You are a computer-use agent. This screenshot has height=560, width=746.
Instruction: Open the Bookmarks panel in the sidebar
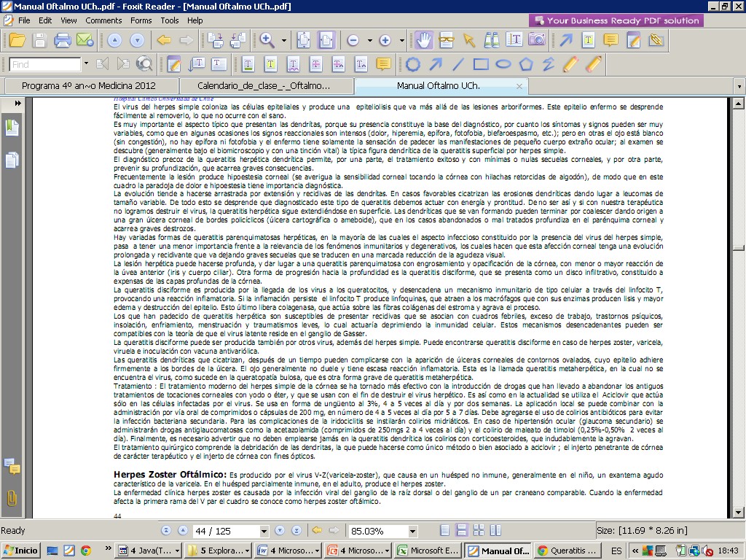point(12,128)
